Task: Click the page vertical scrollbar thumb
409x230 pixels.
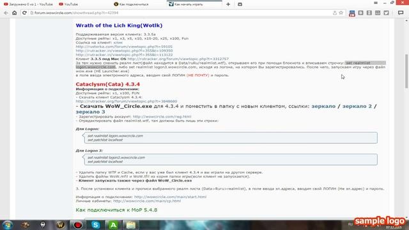Action: [x=406, y=71]
